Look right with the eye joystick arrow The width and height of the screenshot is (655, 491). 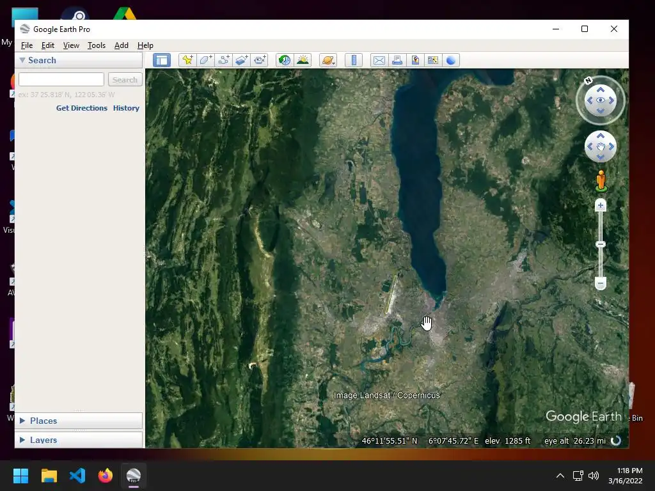click(x=612, y=100)
